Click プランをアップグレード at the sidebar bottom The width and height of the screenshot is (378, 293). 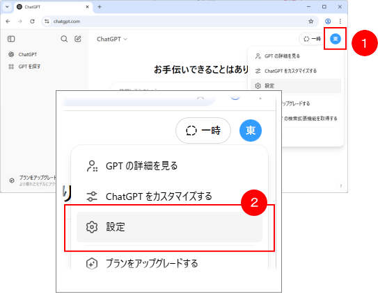(x=33, y=181)
